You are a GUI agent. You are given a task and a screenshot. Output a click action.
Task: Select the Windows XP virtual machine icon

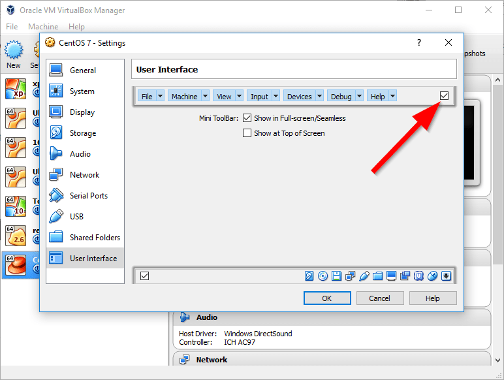click(16, 89)
